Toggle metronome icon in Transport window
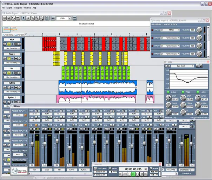 pos(151,168)
